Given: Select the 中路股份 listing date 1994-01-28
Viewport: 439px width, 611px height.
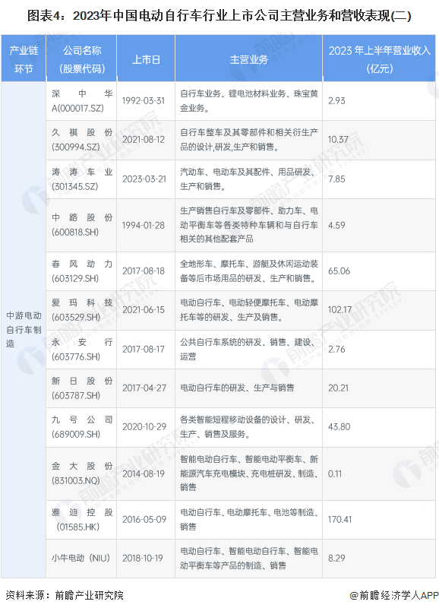Looking at the screenshot, I should [x=144, y=225].
